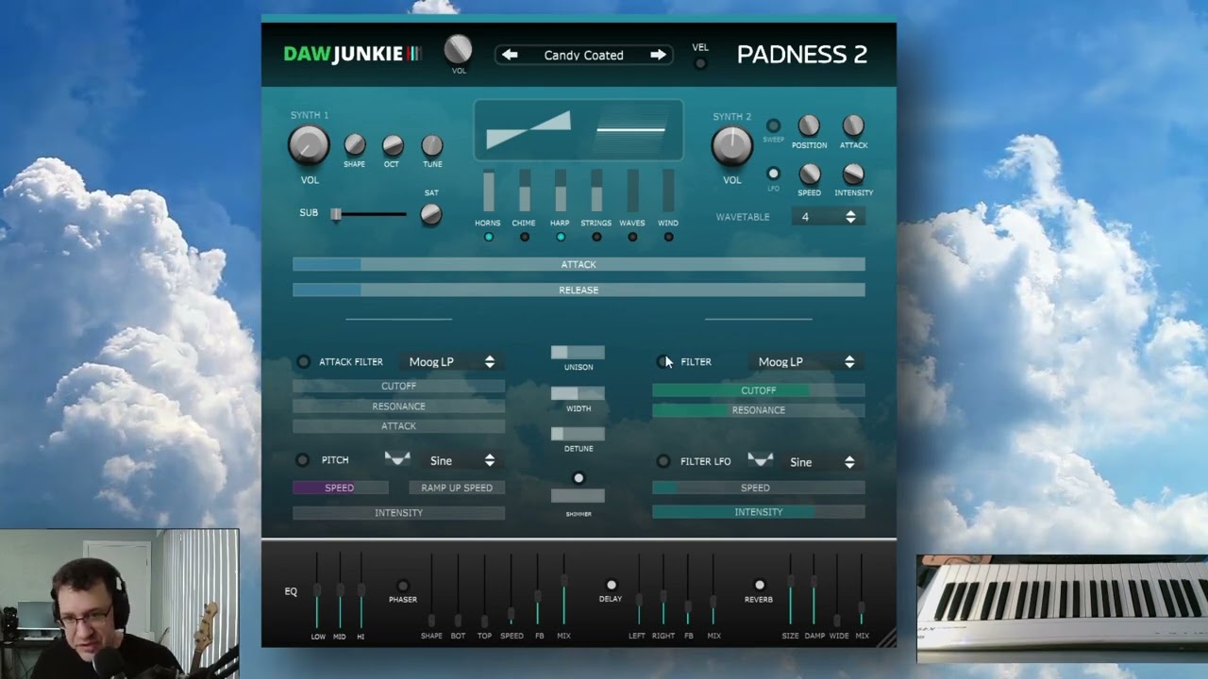1208x679 pixels.
Task: Click the Synth 1 TUNE knob
Action: 431,145
